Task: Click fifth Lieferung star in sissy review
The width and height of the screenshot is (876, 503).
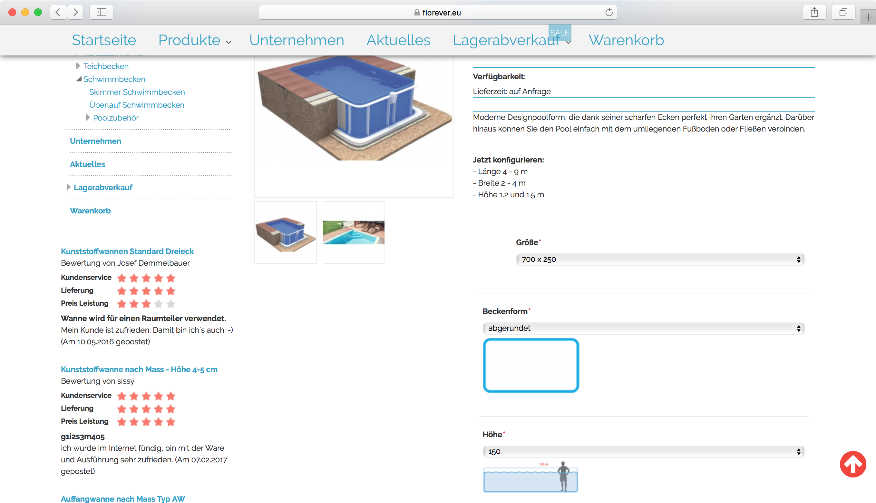Action: (170, 409)
